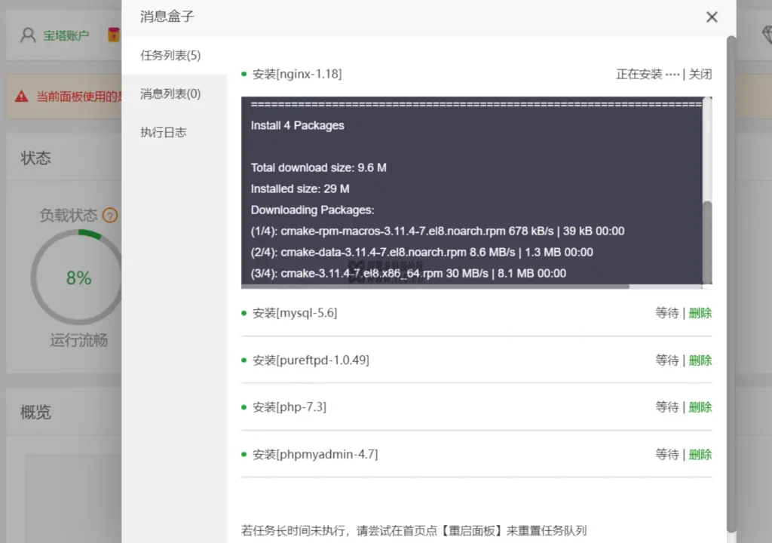Image resolution: width=772 pixels, height=543 pixels.
Task: Click the cmake-rpm-macros download log line
Action: click(437, 231)
